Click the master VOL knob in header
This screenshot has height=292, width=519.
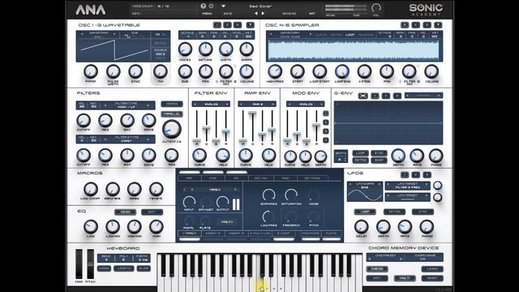(376, 7)
